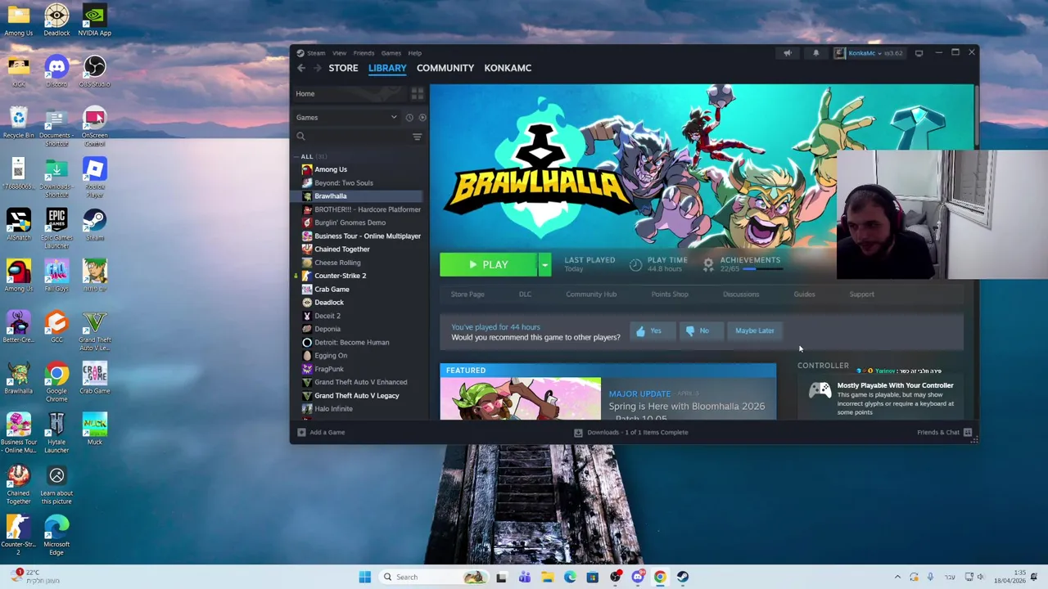This screenshot has height=589, width=1048.
Task: Open Community Hub link
Action: (x=591, y=294)
